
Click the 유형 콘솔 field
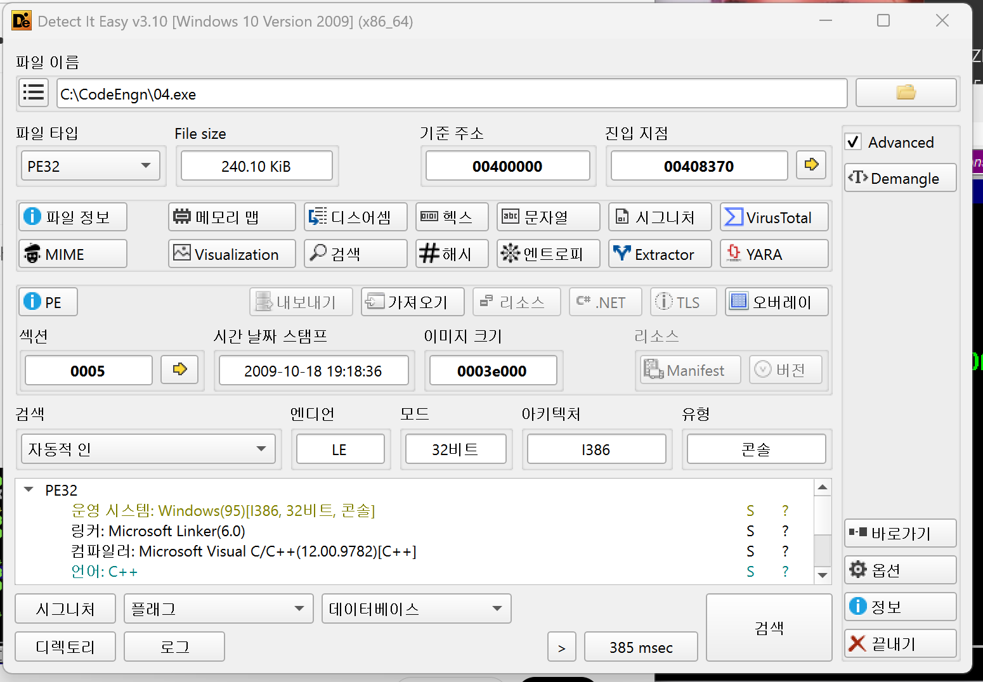pos(757,449)
